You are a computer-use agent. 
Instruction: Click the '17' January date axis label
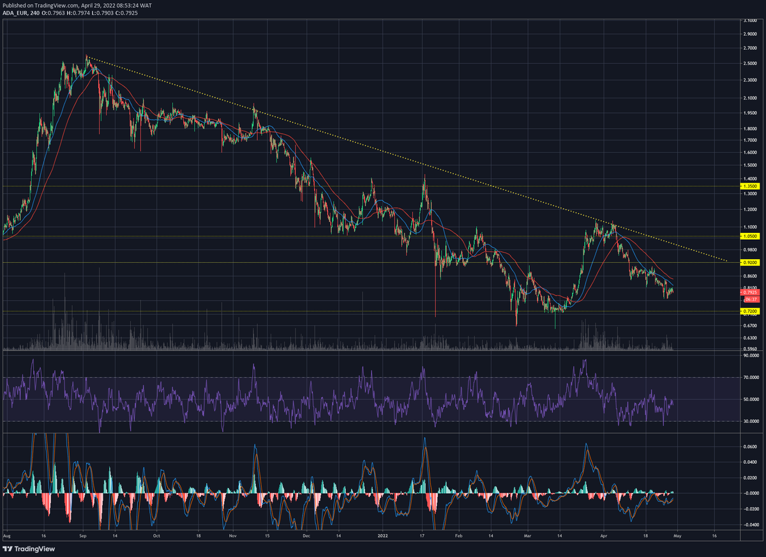[423, 537]
